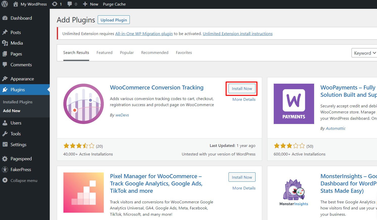Select Add New submenu item
The width and height of the screenshot is (377, 220).
pyautogui.click(x=12, y=111)
